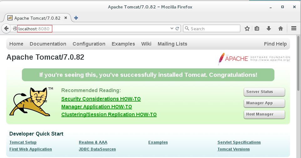The width and height of the screenshot is (301, 158).
Task: Open URL history dropdown arrow
Action: click(172, 28)
